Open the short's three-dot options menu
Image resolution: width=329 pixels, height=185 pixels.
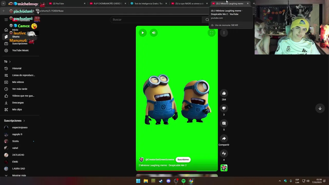pyautogui.click(x=224, y=33)
